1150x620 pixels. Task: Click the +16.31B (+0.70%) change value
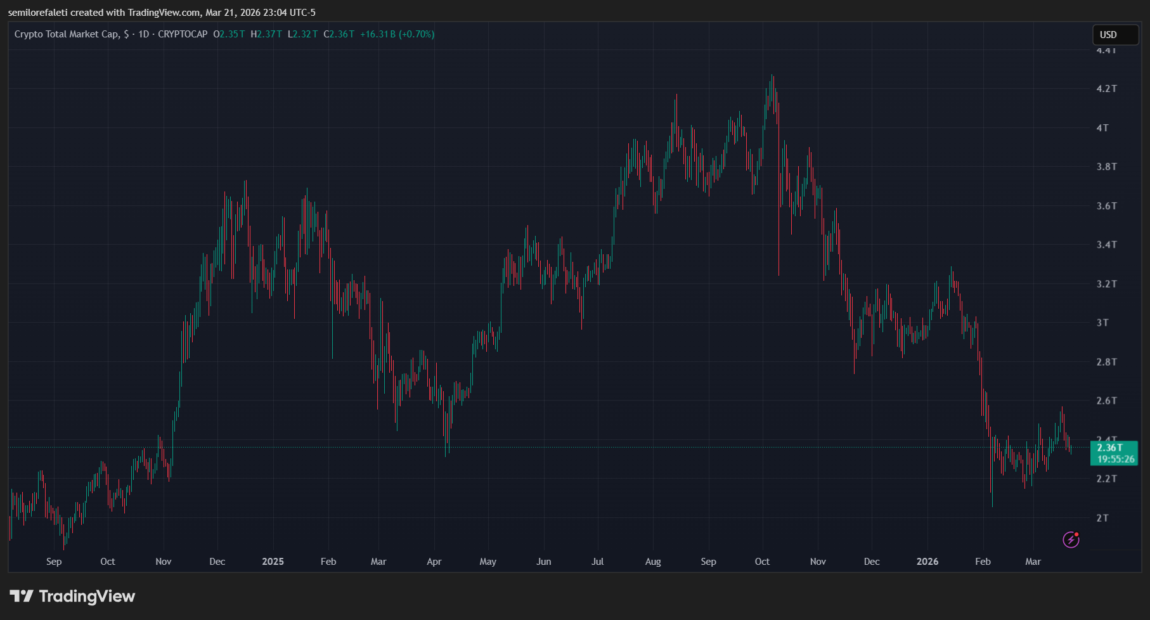[x=397, y=34]
